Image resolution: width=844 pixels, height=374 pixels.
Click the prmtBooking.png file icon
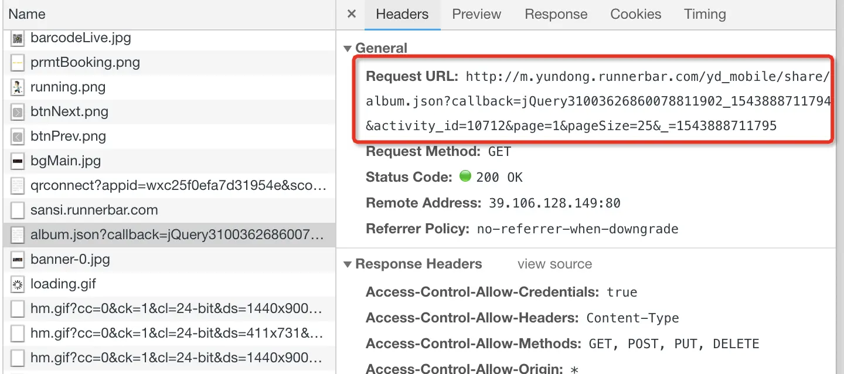coord(18,63)
